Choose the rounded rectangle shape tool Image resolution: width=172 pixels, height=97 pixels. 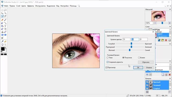2,35
